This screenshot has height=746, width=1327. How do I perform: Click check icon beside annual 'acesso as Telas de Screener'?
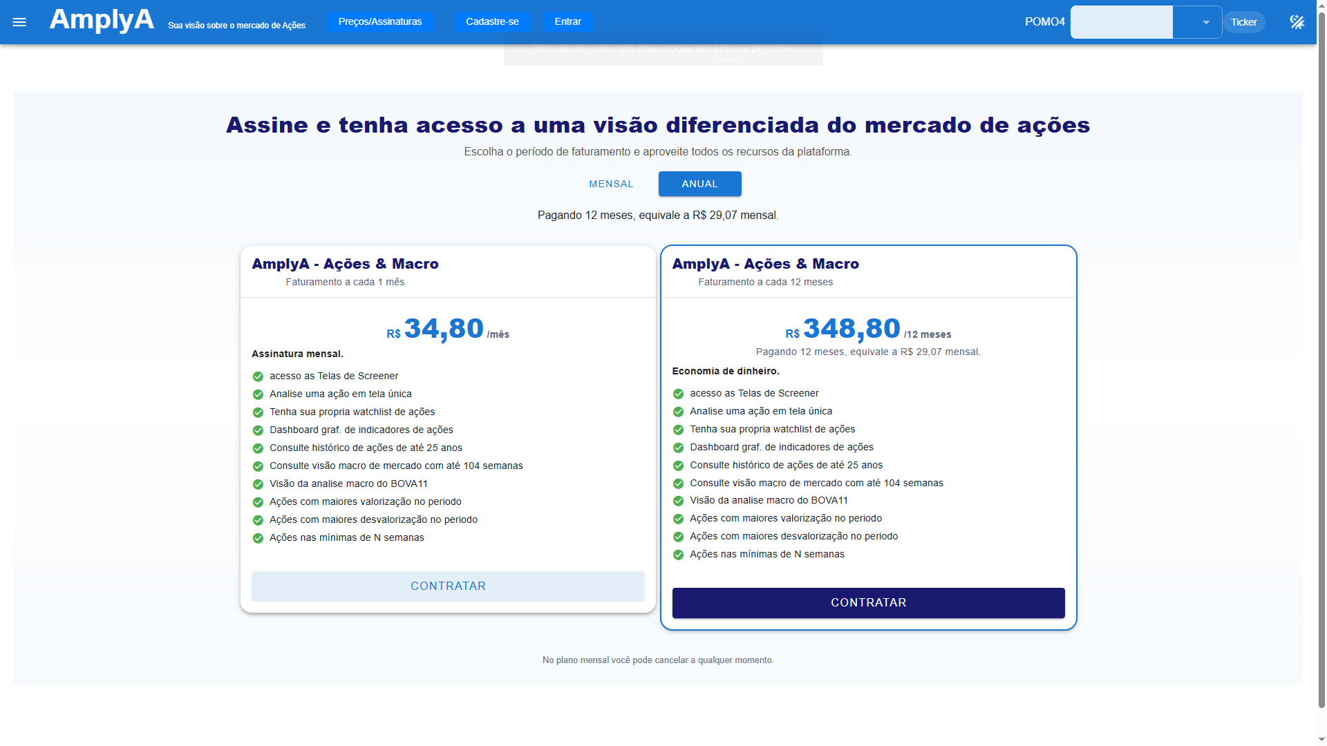[x=678, y=394]
